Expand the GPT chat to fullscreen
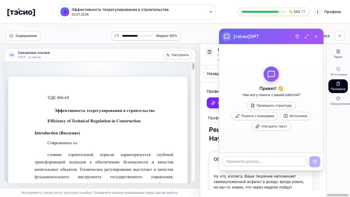350x197 pixels. click(307, 36)
